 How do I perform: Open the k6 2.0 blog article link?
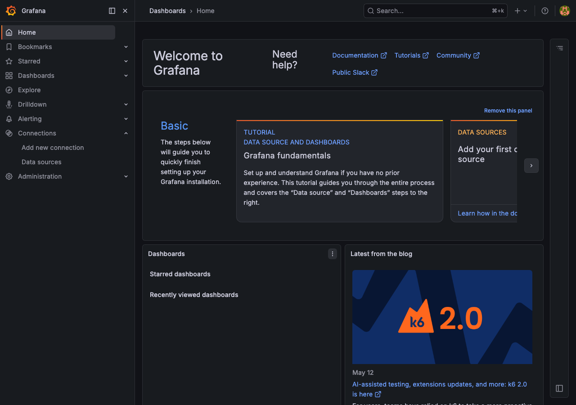440,389
